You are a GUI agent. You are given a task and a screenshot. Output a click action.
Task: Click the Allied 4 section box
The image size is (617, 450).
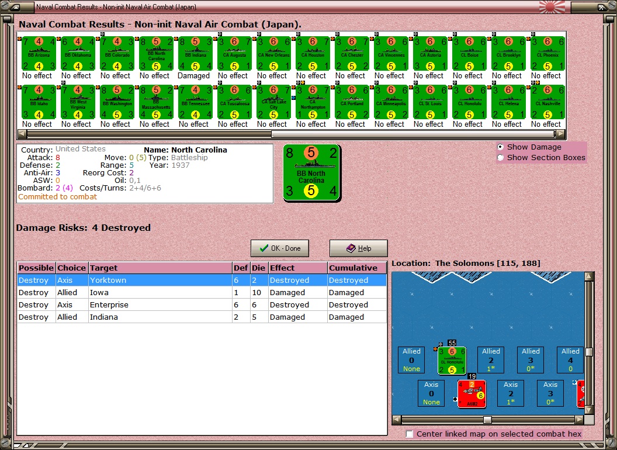[571, 360]
